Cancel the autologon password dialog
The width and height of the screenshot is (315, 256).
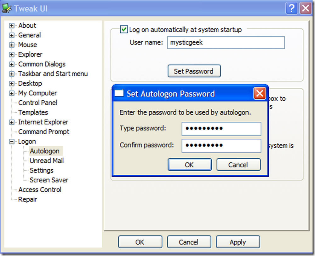tap(238, 165)
